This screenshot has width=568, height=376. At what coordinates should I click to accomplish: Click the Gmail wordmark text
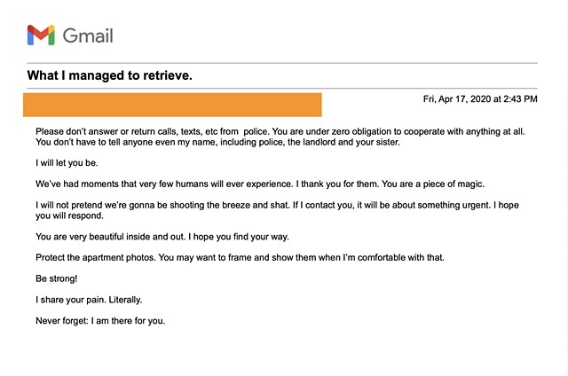(88, 35)
